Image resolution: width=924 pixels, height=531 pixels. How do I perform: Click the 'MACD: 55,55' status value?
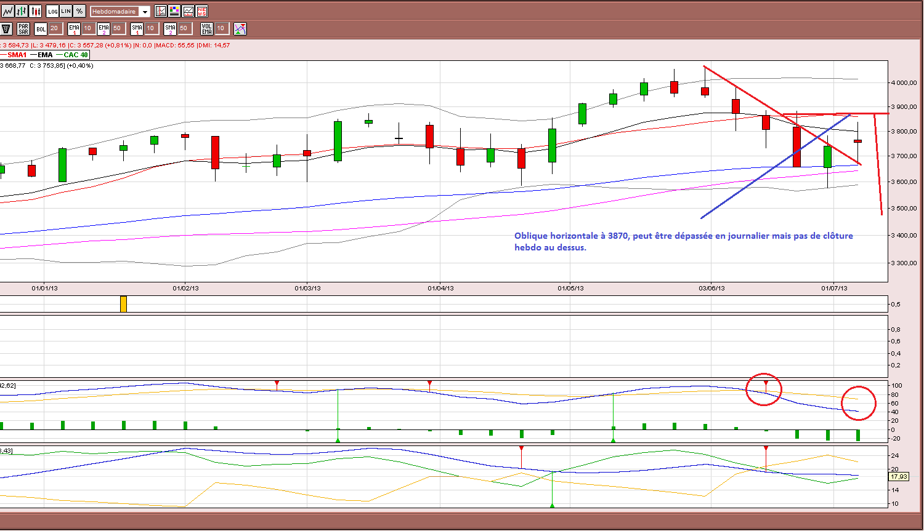coord(175,45)
